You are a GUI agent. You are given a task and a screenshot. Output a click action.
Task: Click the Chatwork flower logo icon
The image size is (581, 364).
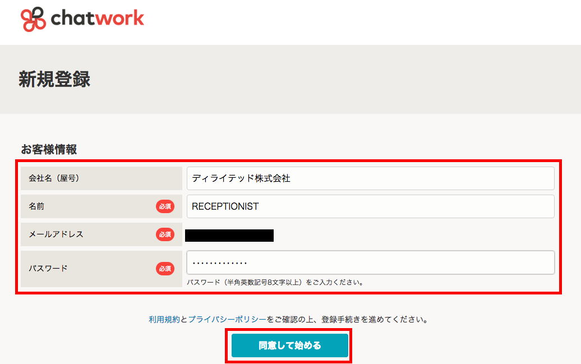coord(33,19)
